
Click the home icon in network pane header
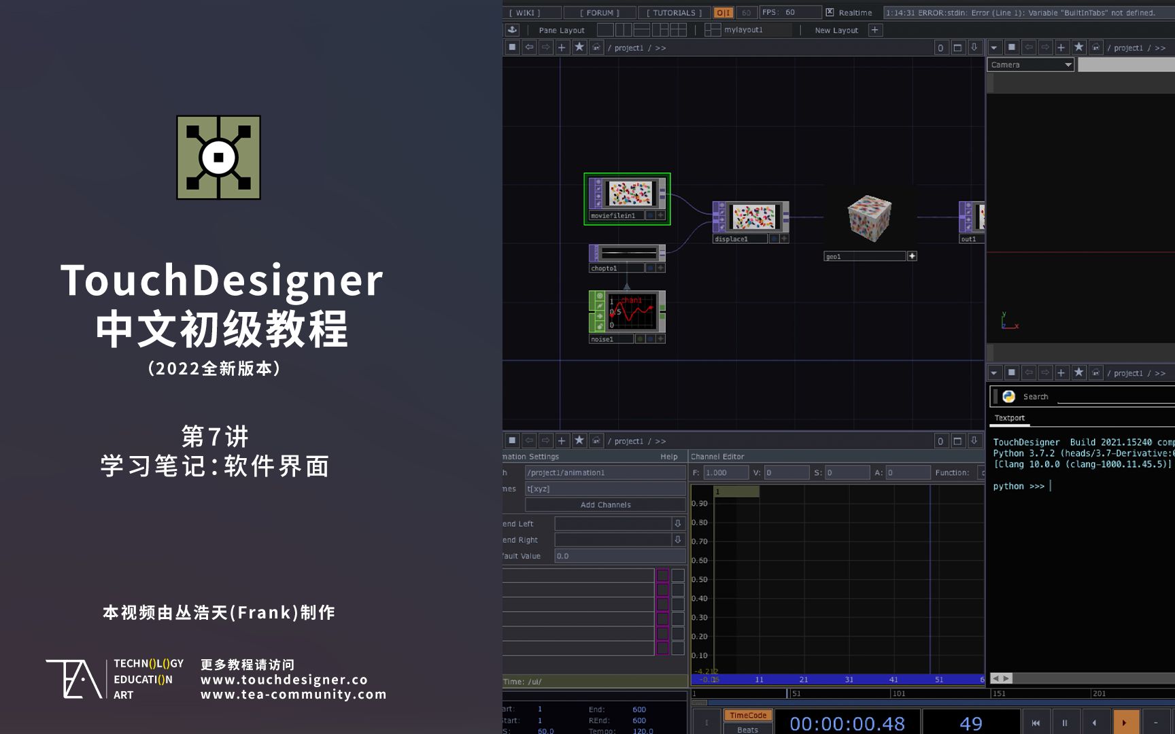(x=596, y=48)
